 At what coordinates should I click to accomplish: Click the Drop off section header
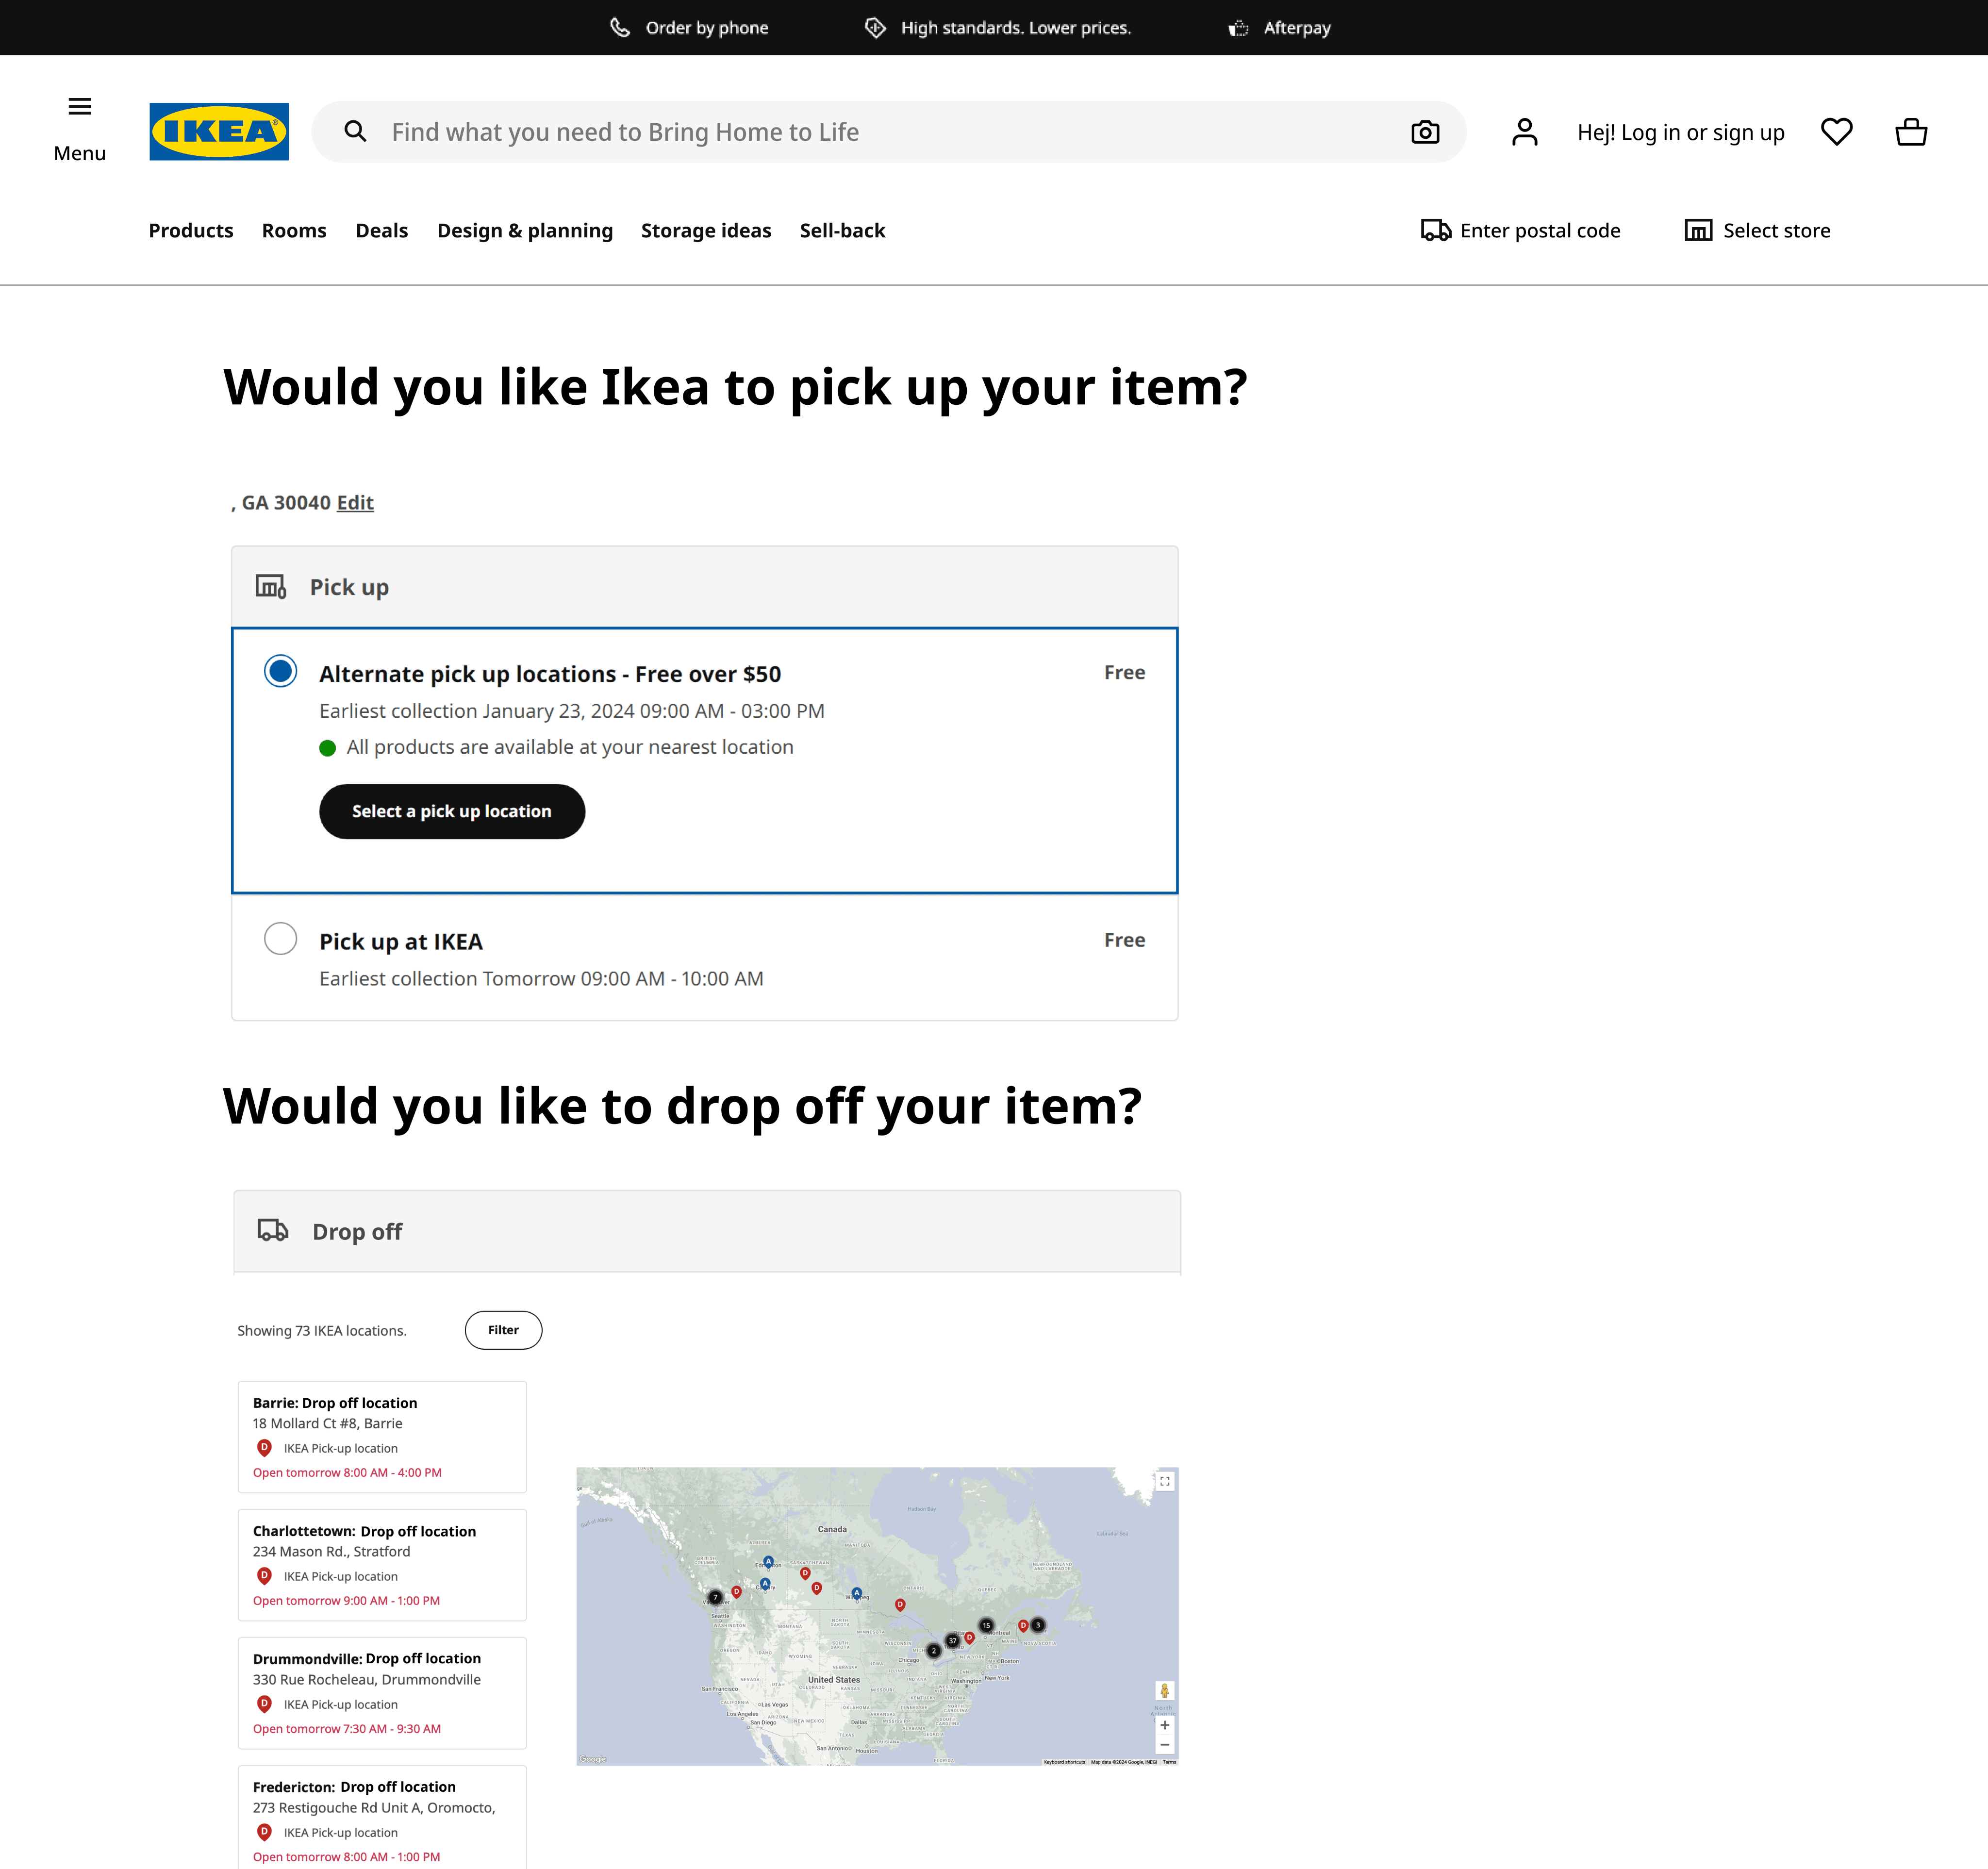coord(707,1231)
